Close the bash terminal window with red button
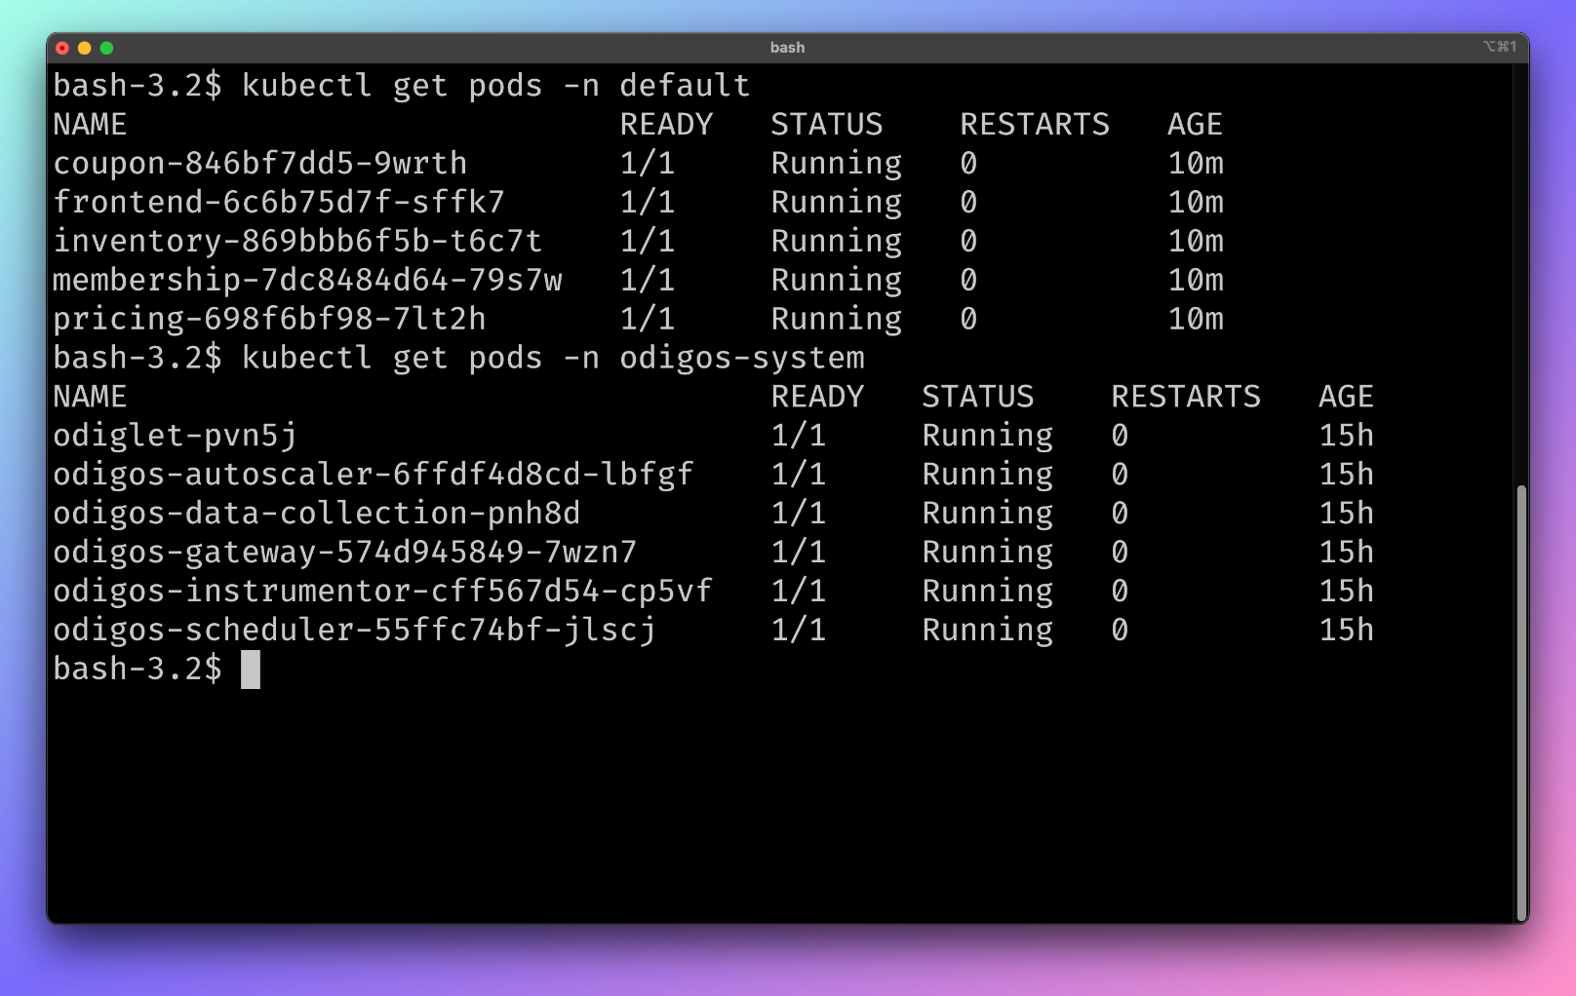 pos(62,48)
